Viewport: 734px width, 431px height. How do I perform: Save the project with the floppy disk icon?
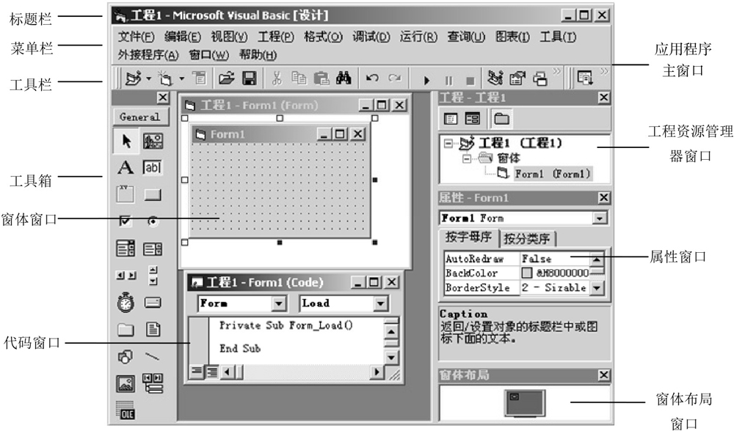(250, 78)
